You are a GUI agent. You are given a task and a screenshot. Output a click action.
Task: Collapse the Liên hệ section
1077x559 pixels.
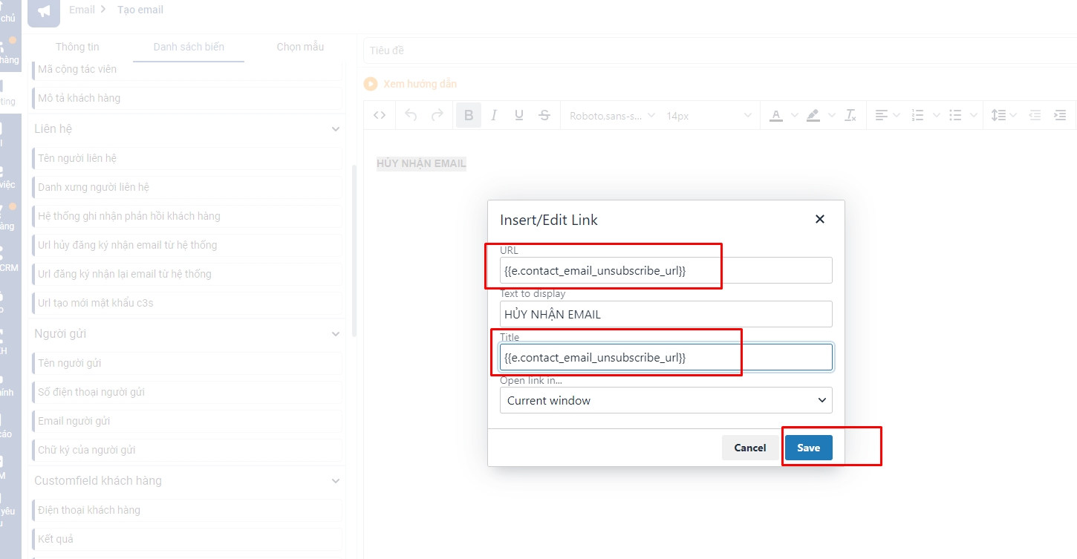[x=335, y=129]
